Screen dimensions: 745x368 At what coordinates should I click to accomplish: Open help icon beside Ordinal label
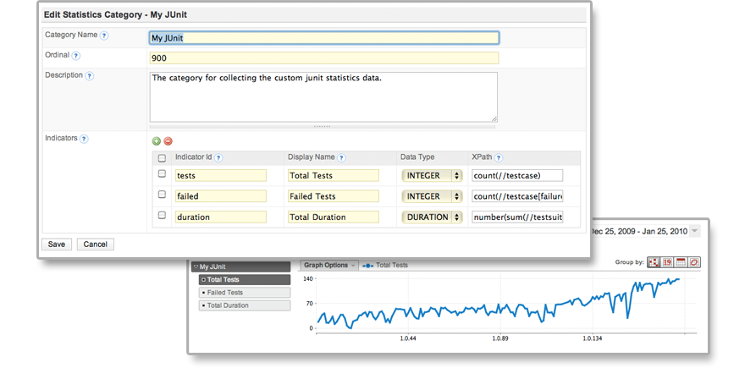pos(76,56)
